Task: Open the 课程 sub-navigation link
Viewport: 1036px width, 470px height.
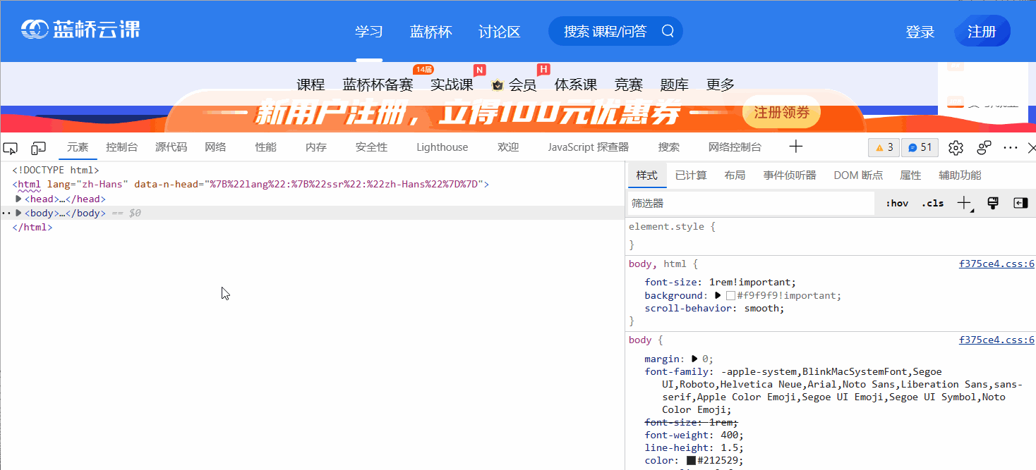Action: point(311,85)
